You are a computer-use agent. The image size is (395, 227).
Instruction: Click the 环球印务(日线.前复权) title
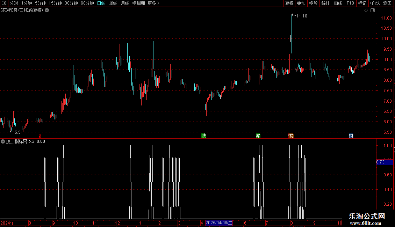pos(22,10)
